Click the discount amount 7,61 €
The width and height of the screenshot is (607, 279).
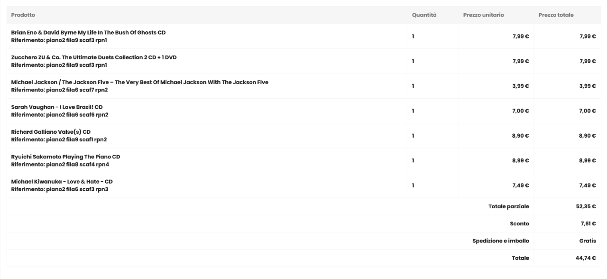[x=589, y=223]
